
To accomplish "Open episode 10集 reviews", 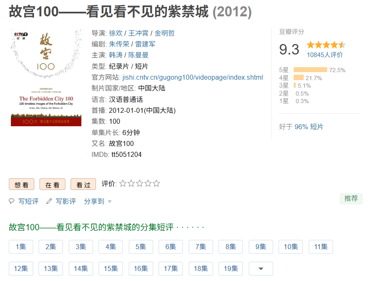I will (291, 247).
